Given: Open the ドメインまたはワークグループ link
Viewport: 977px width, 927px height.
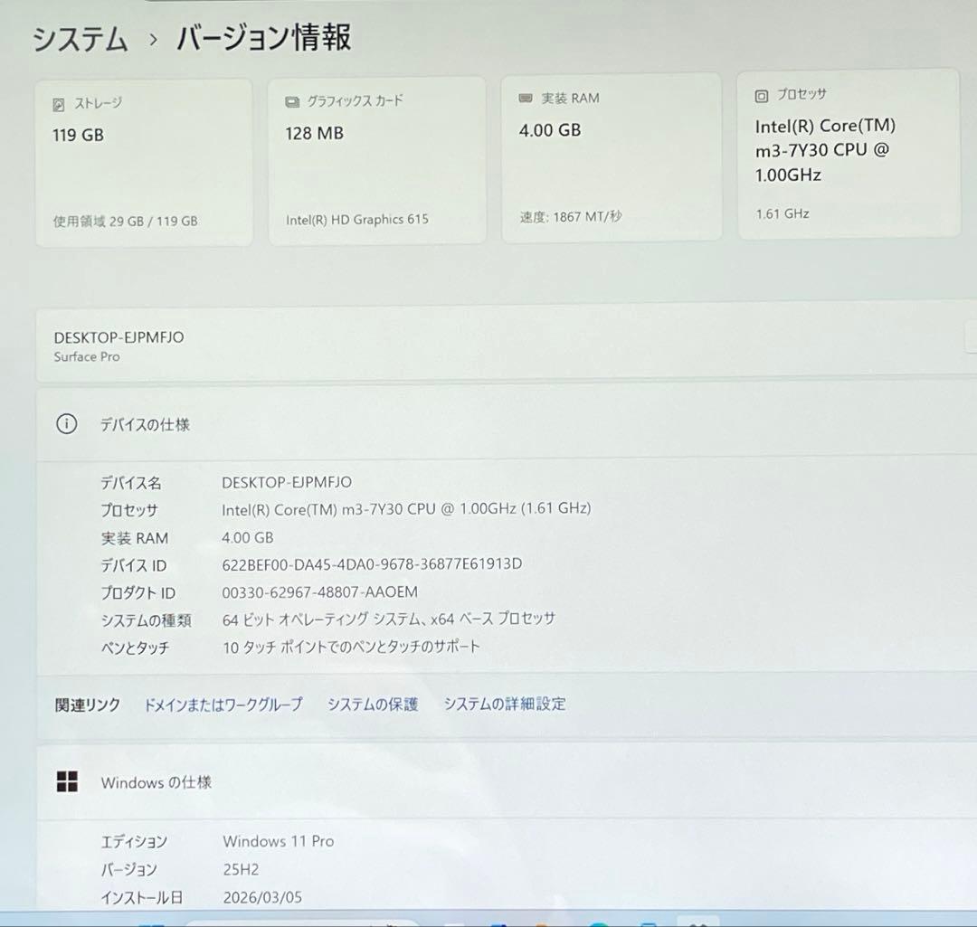Looking at the screenshot, I should tap(223, 705).
